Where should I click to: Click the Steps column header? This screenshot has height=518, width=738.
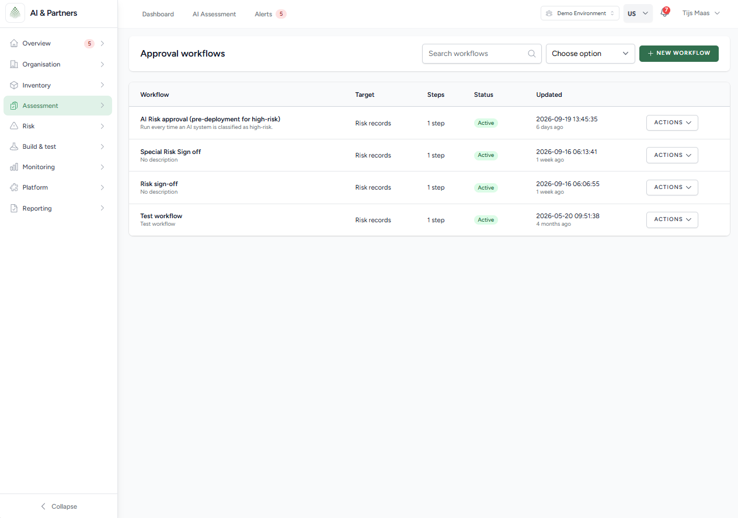436,94
